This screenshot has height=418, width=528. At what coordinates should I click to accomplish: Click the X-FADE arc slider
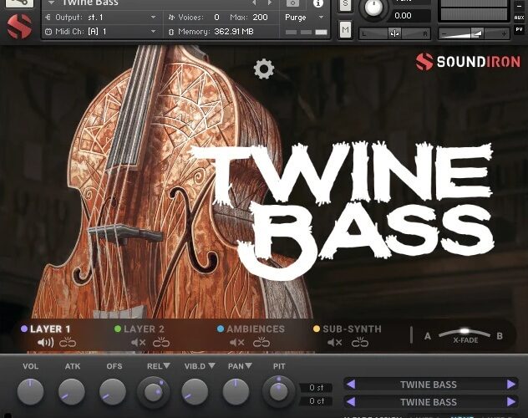465,333
